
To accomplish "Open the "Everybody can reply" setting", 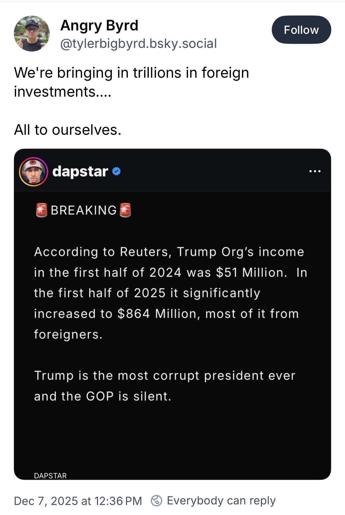I will click(x=221, y=501).
